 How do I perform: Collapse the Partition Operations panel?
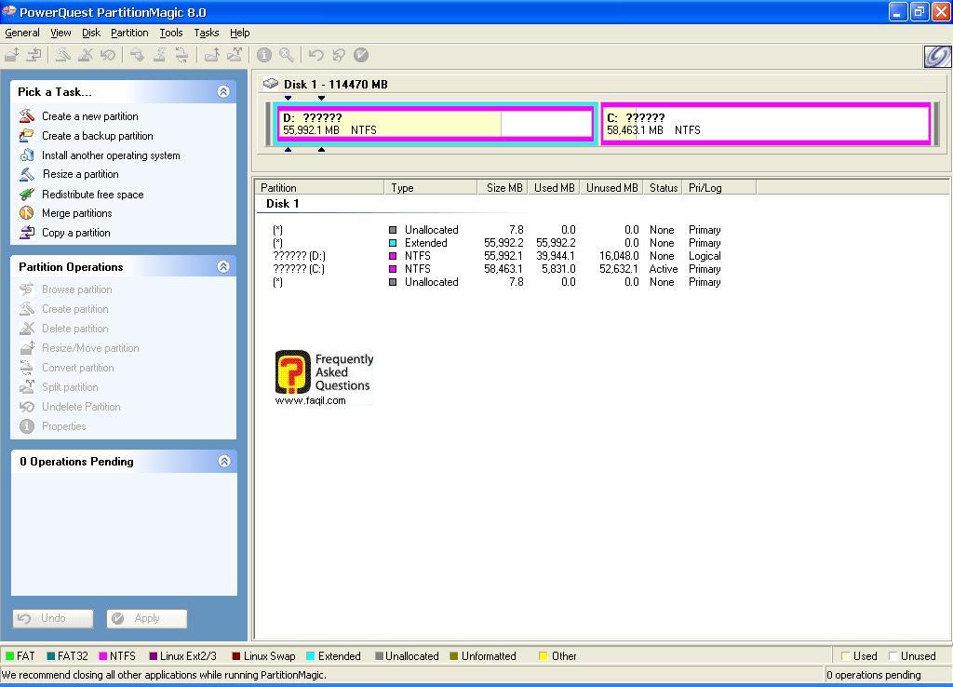[223, 267]
